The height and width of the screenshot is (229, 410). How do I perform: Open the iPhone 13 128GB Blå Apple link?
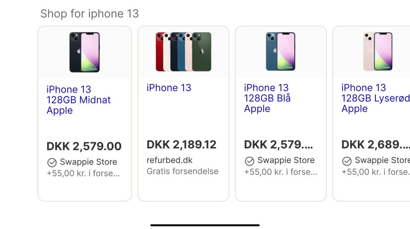click(x=267, y=98)
